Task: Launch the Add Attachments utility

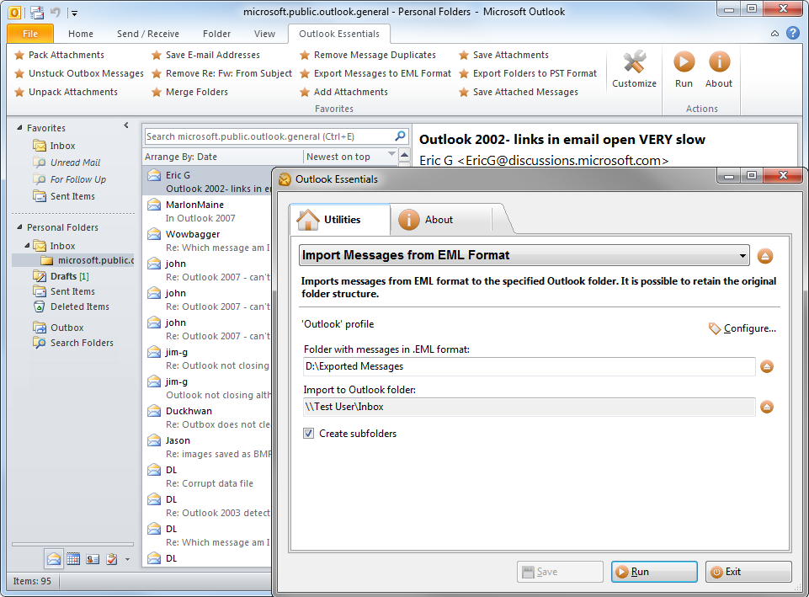Action: tap(343, 92)
